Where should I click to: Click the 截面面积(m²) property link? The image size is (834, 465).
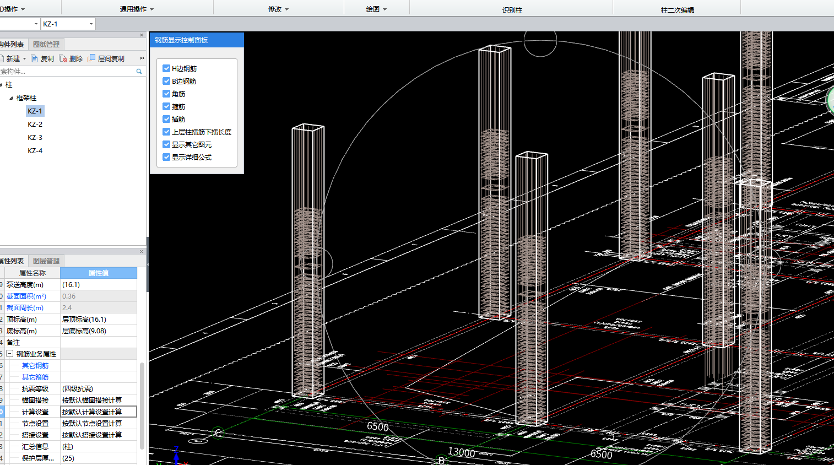coord(26,296)
